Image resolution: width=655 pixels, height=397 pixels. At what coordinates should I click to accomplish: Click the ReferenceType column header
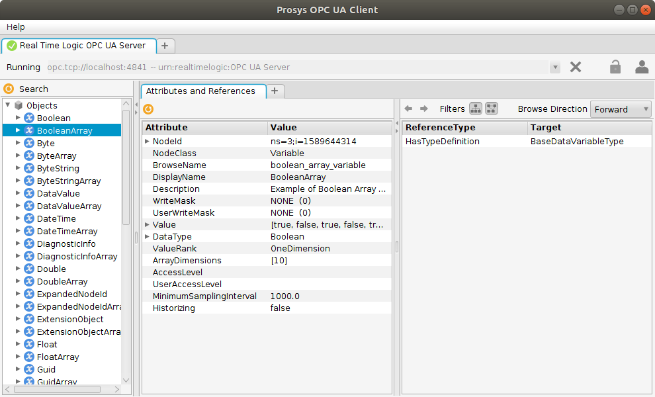[464, 128]
